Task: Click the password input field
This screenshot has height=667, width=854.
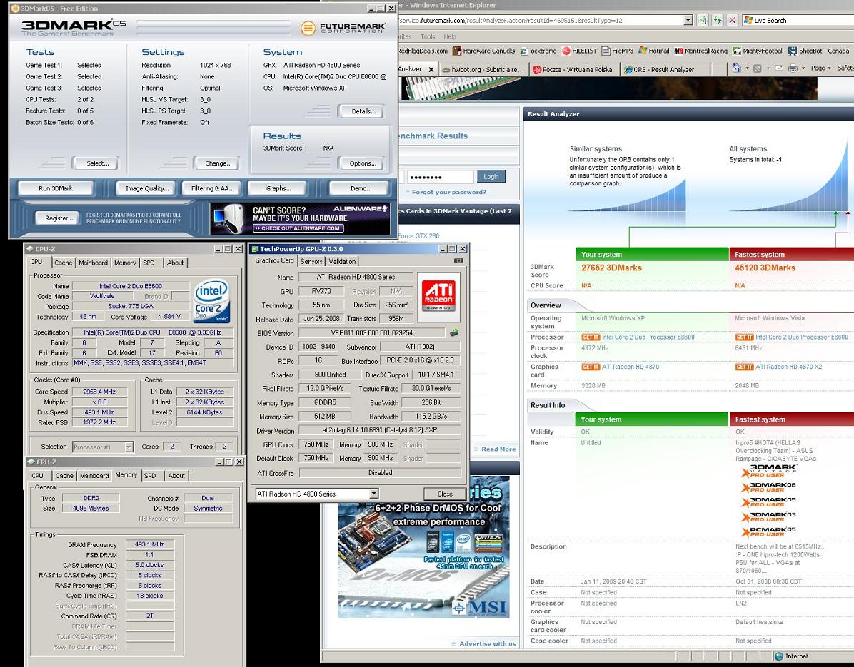Action: (440, 177)
